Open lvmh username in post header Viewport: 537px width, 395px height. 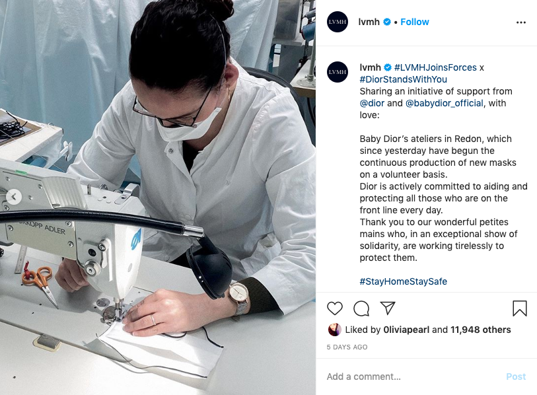tap(369, 22)
